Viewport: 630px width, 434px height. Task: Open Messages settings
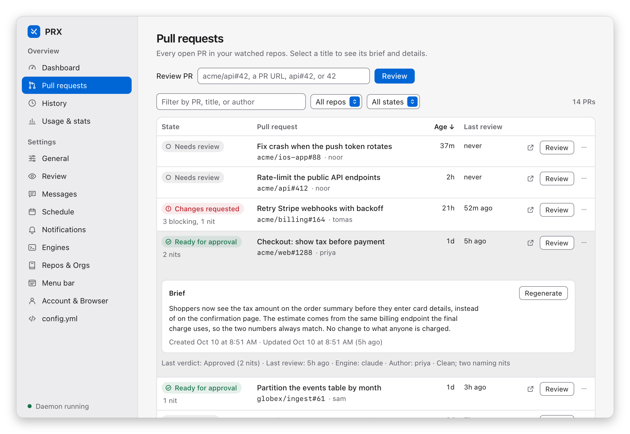(77, 194)
